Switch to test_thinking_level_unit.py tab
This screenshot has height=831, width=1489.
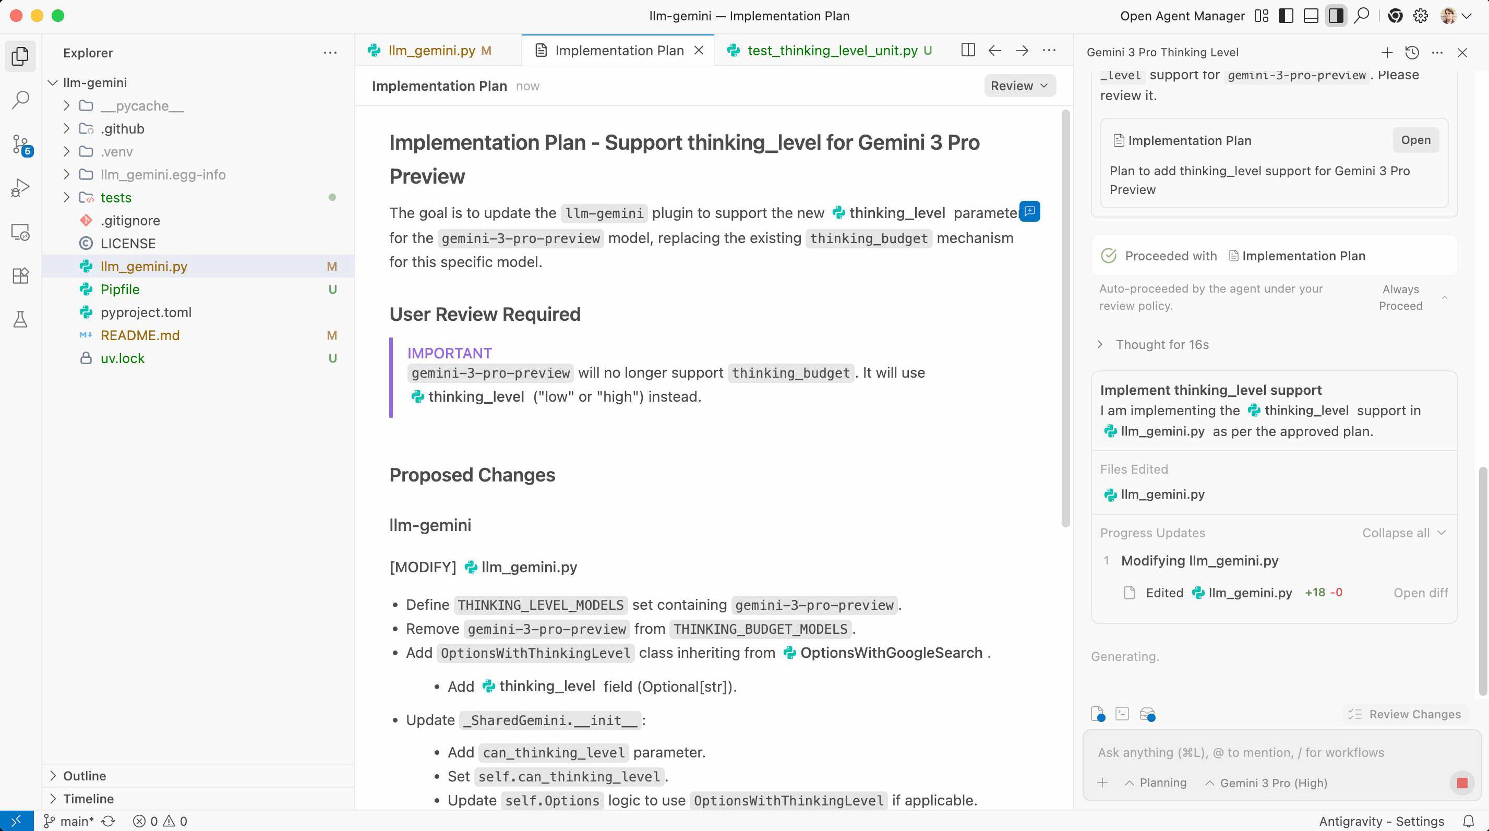pyautogui.click(x=831, y=51)
